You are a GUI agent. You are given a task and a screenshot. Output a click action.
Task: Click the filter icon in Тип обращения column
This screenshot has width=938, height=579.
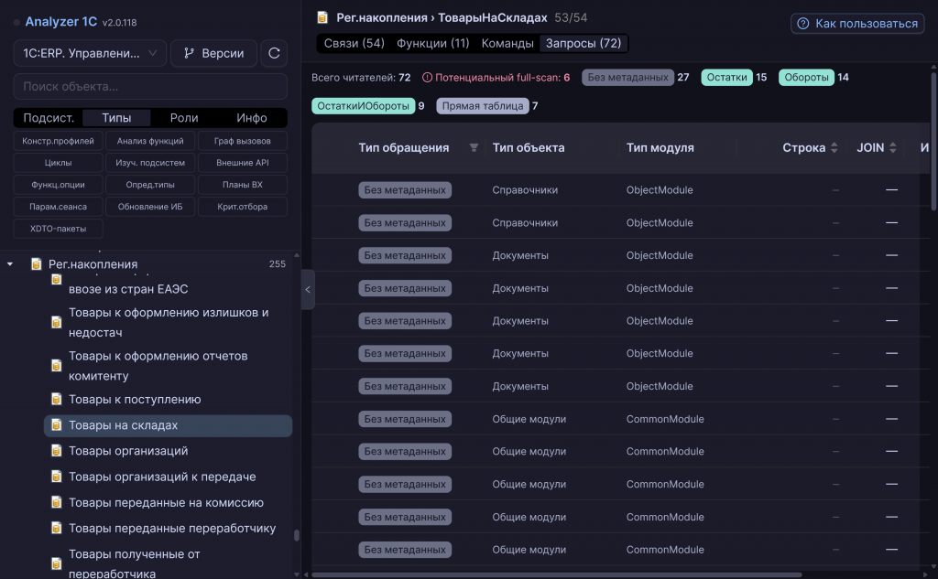pos(474,147)
